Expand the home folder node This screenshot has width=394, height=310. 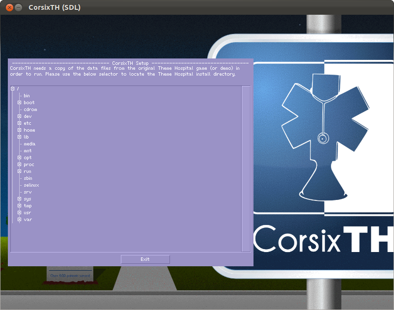(19, 130)
